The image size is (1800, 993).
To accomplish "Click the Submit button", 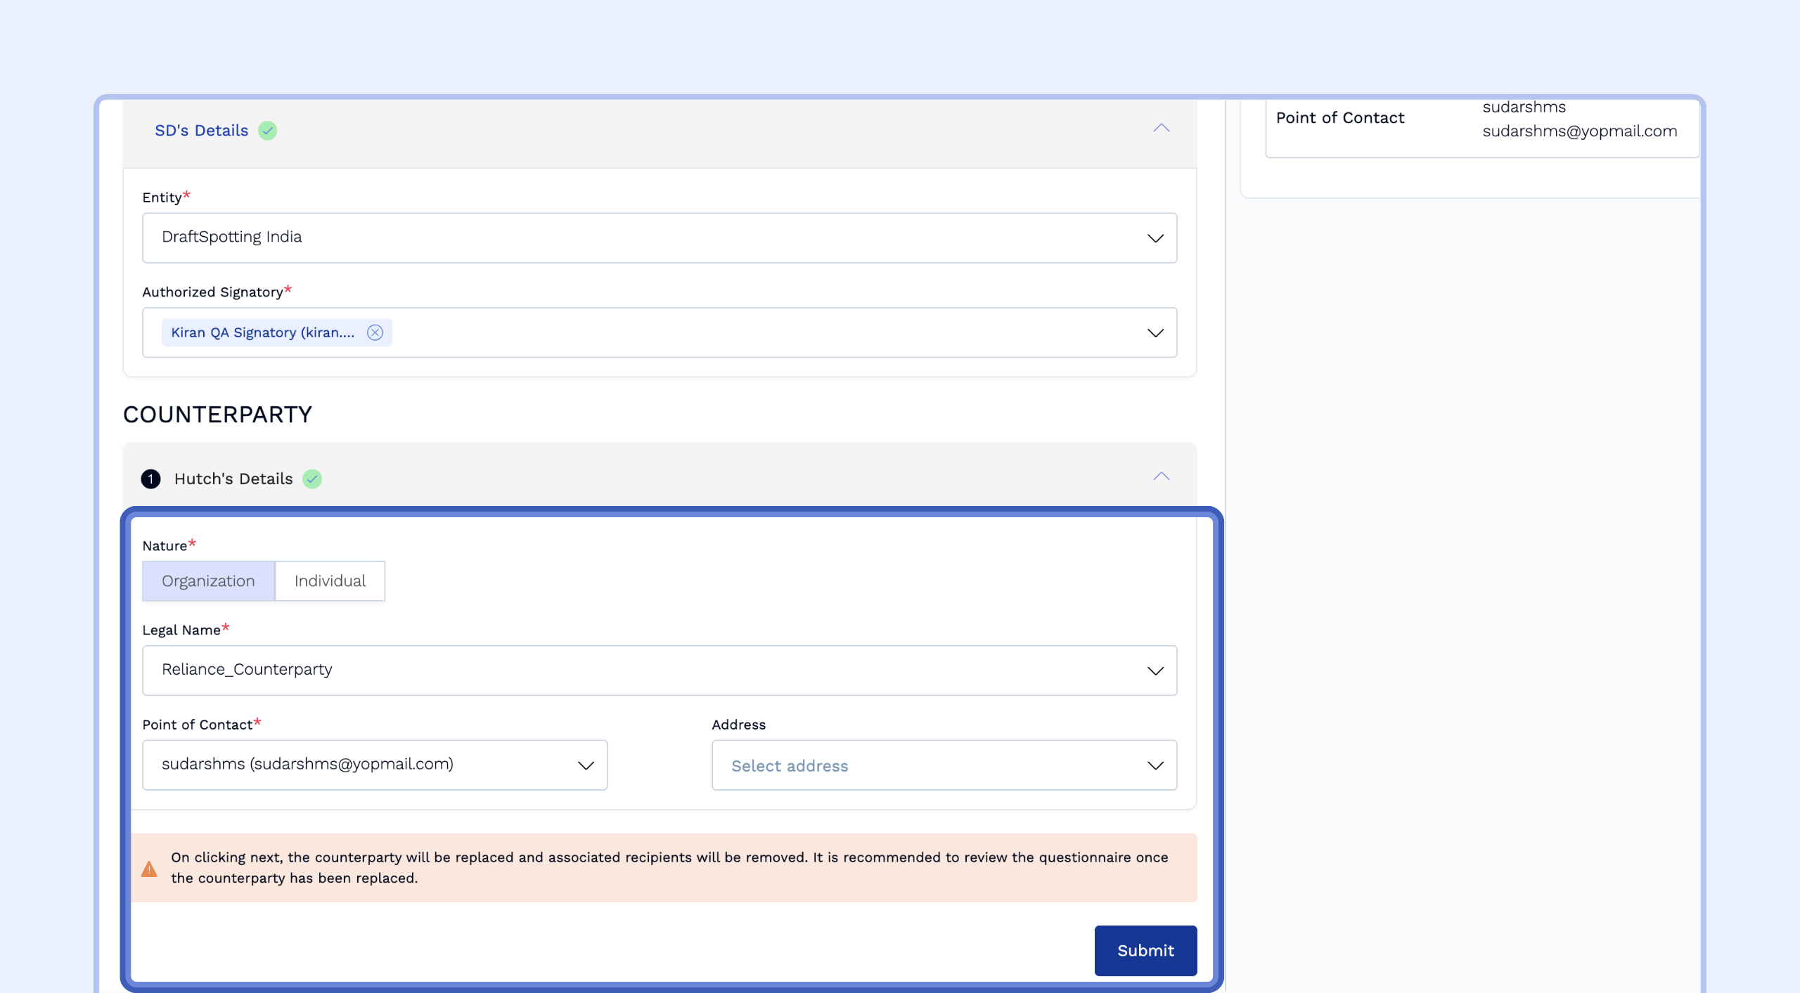I will [1145, 950].
